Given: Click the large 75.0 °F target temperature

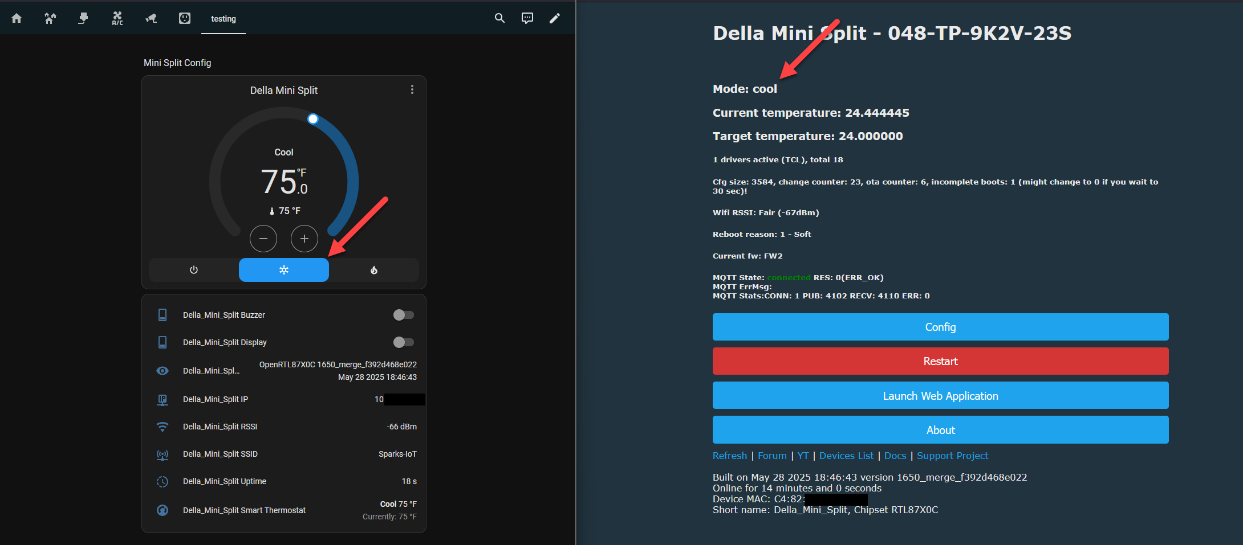Looking at the screenshot, I should tap(284, 182).
